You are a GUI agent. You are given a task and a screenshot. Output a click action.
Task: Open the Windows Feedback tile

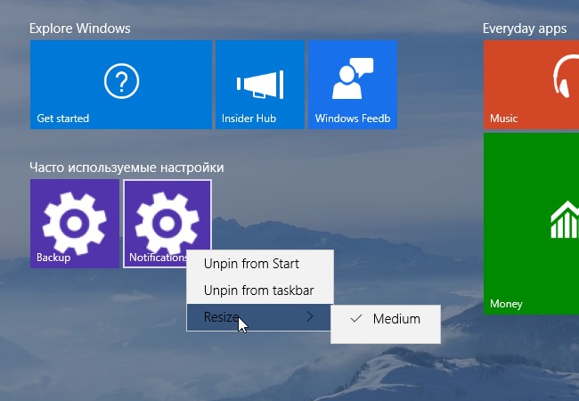pos(353,85)
